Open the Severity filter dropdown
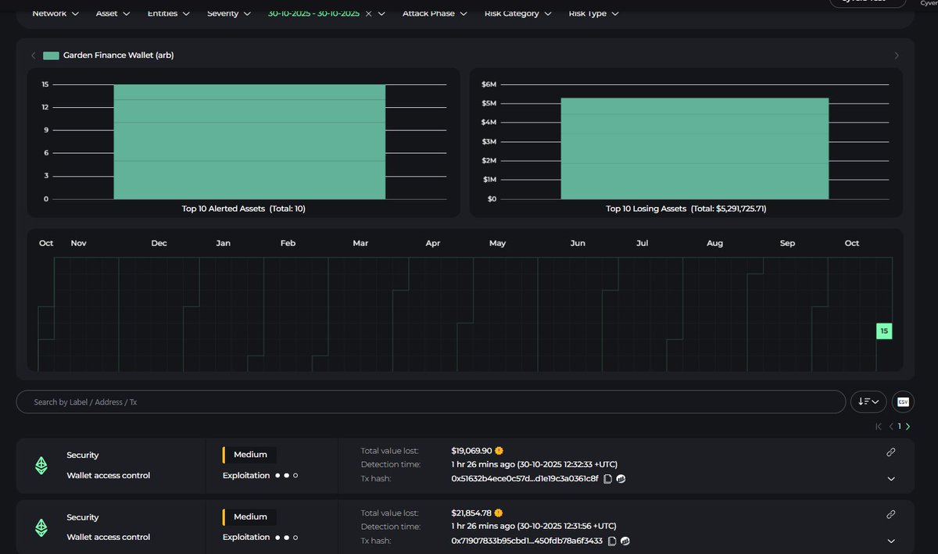The image size is (938, 554). (229, 13)
